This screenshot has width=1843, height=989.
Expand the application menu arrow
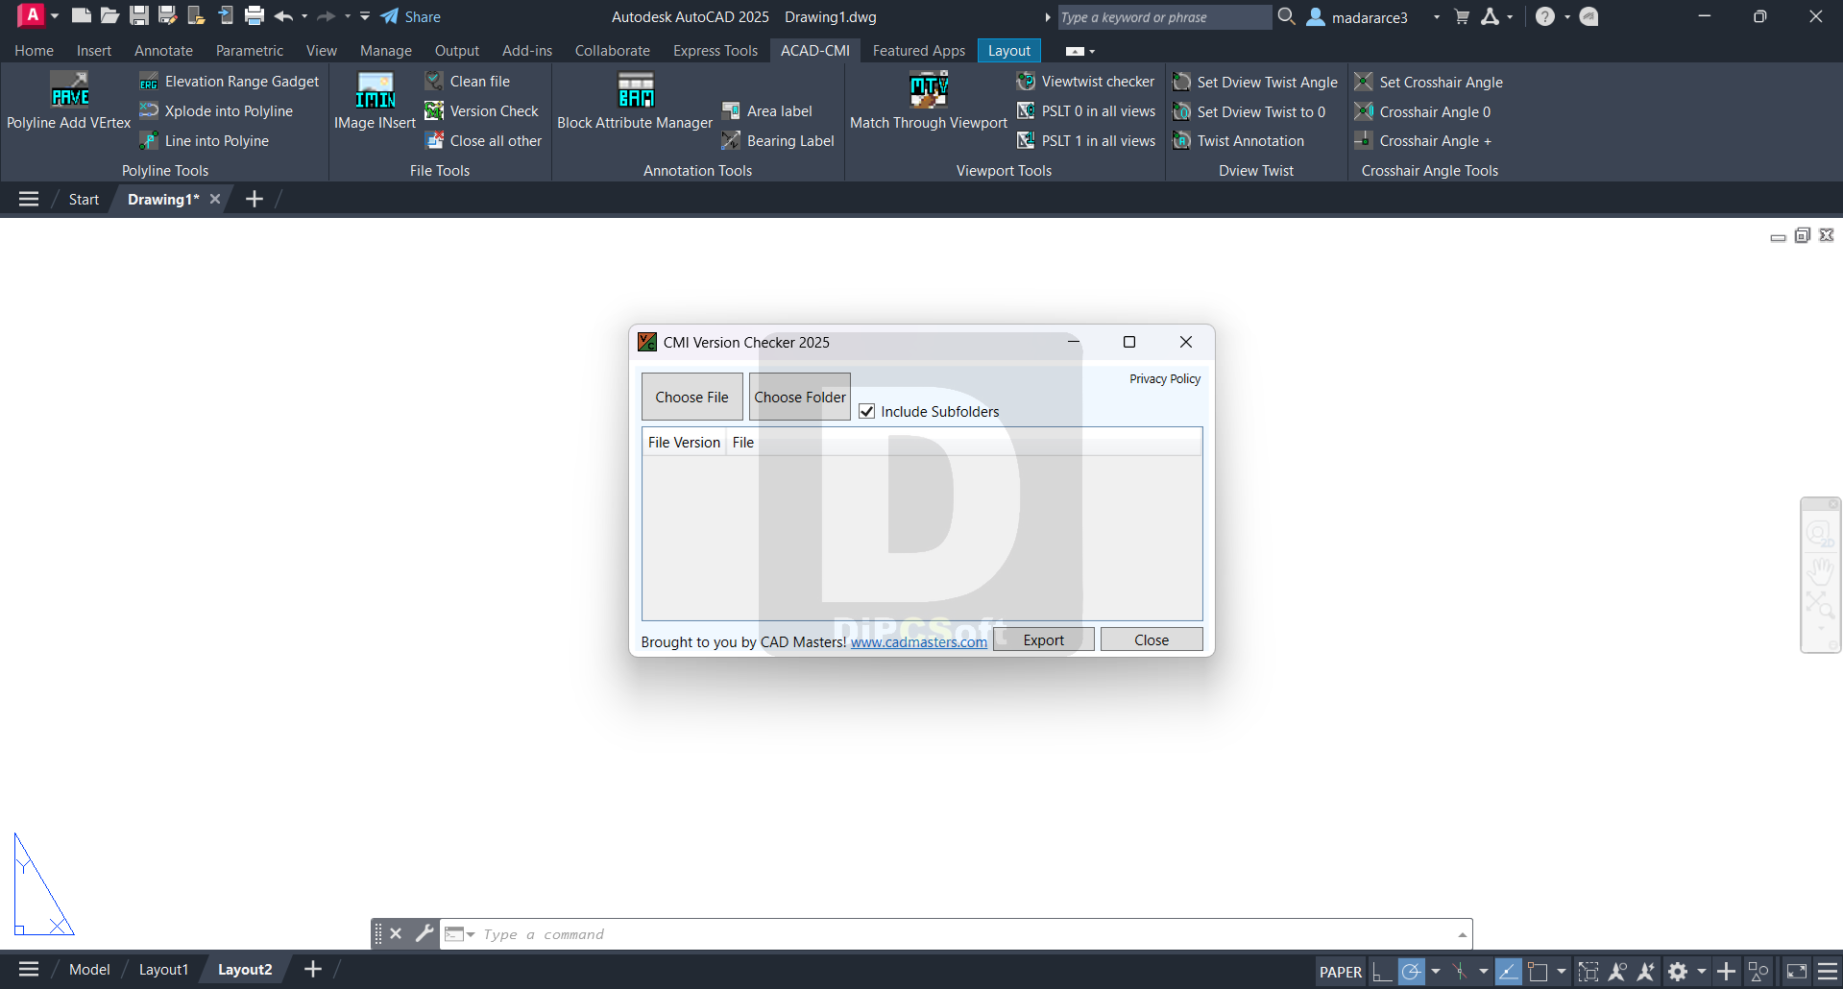(x=55, y=16)
